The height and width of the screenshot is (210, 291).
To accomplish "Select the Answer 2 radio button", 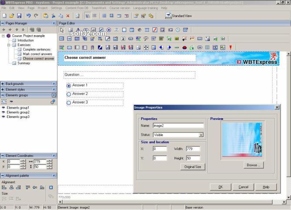I will [x=69, y=94].
